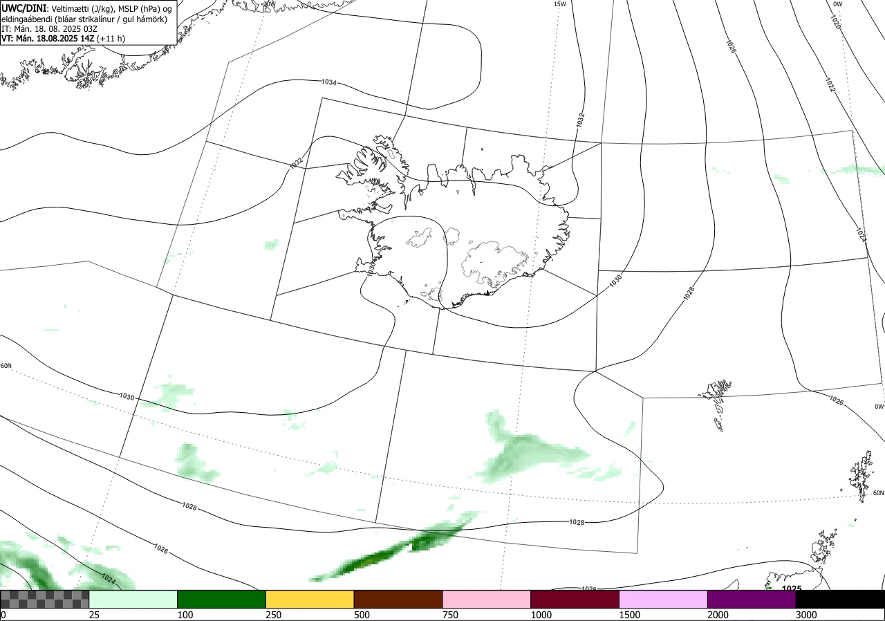The width and height of the screenshot is (885, 621).
Task: Click the dark red 1000–1500 legend swatch
Action: tap(575, 599)
